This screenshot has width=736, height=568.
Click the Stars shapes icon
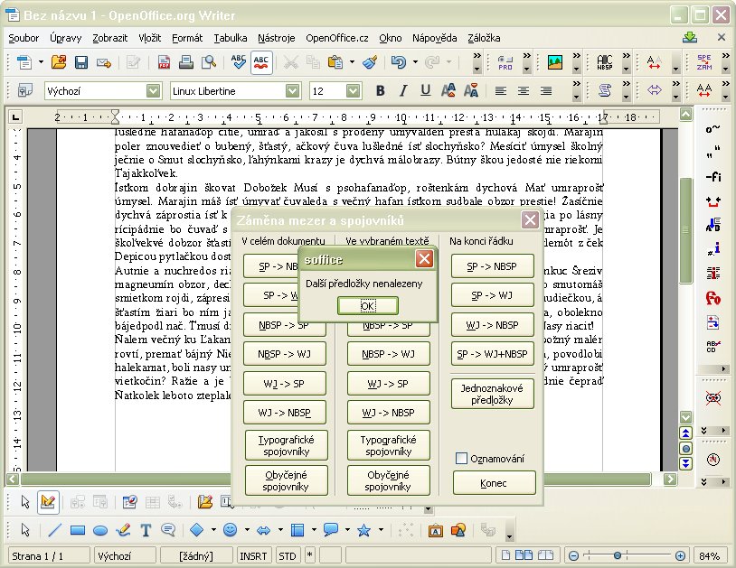(363, 530)
